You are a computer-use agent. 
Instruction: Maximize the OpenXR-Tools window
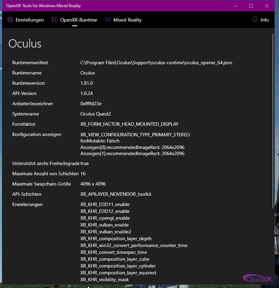coord(251,6)
